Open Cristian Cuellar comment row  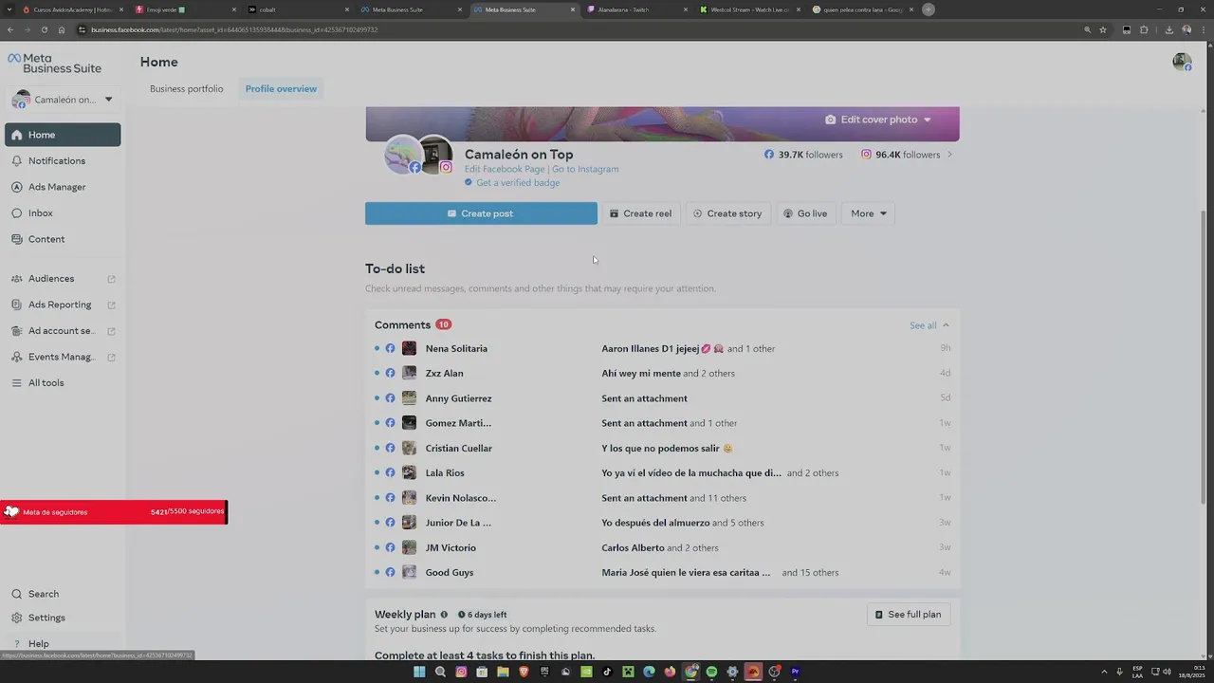click(x=662, y=448)
